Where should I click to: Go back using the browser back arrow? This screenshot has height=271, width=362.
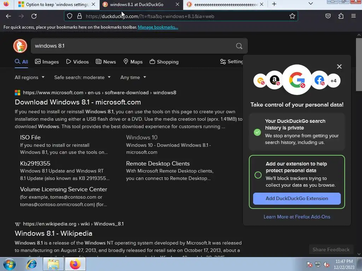[8, 16]
